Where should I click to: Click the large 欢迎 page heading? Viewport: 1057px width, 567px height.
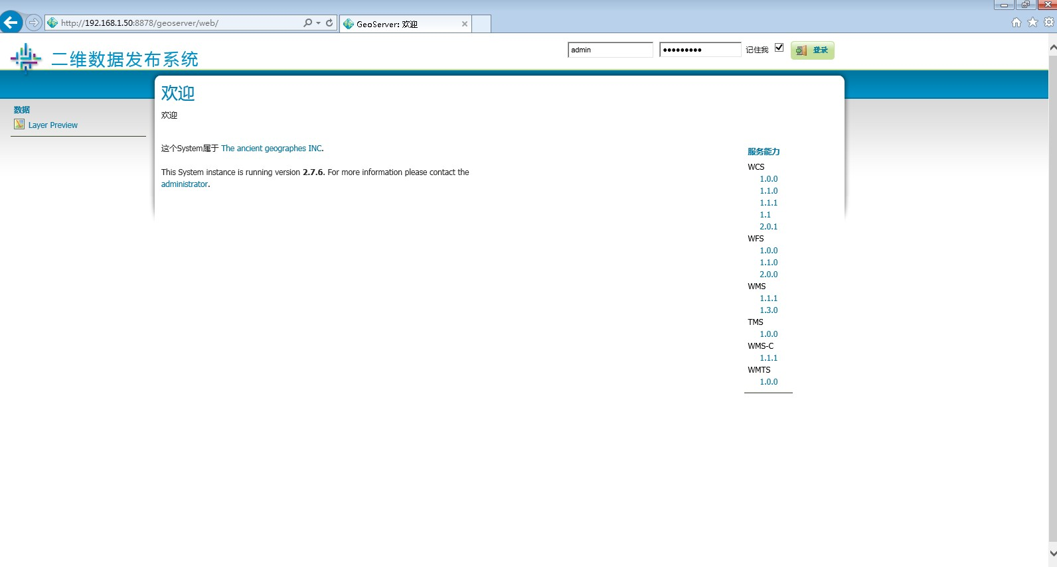[178, 93]
